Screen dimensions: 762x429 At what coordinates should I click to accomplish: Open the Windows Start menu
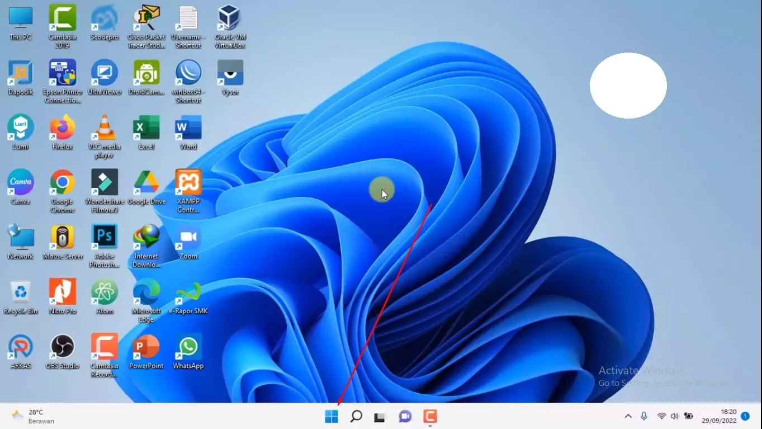pyautogui.click(x=332, y=416)
